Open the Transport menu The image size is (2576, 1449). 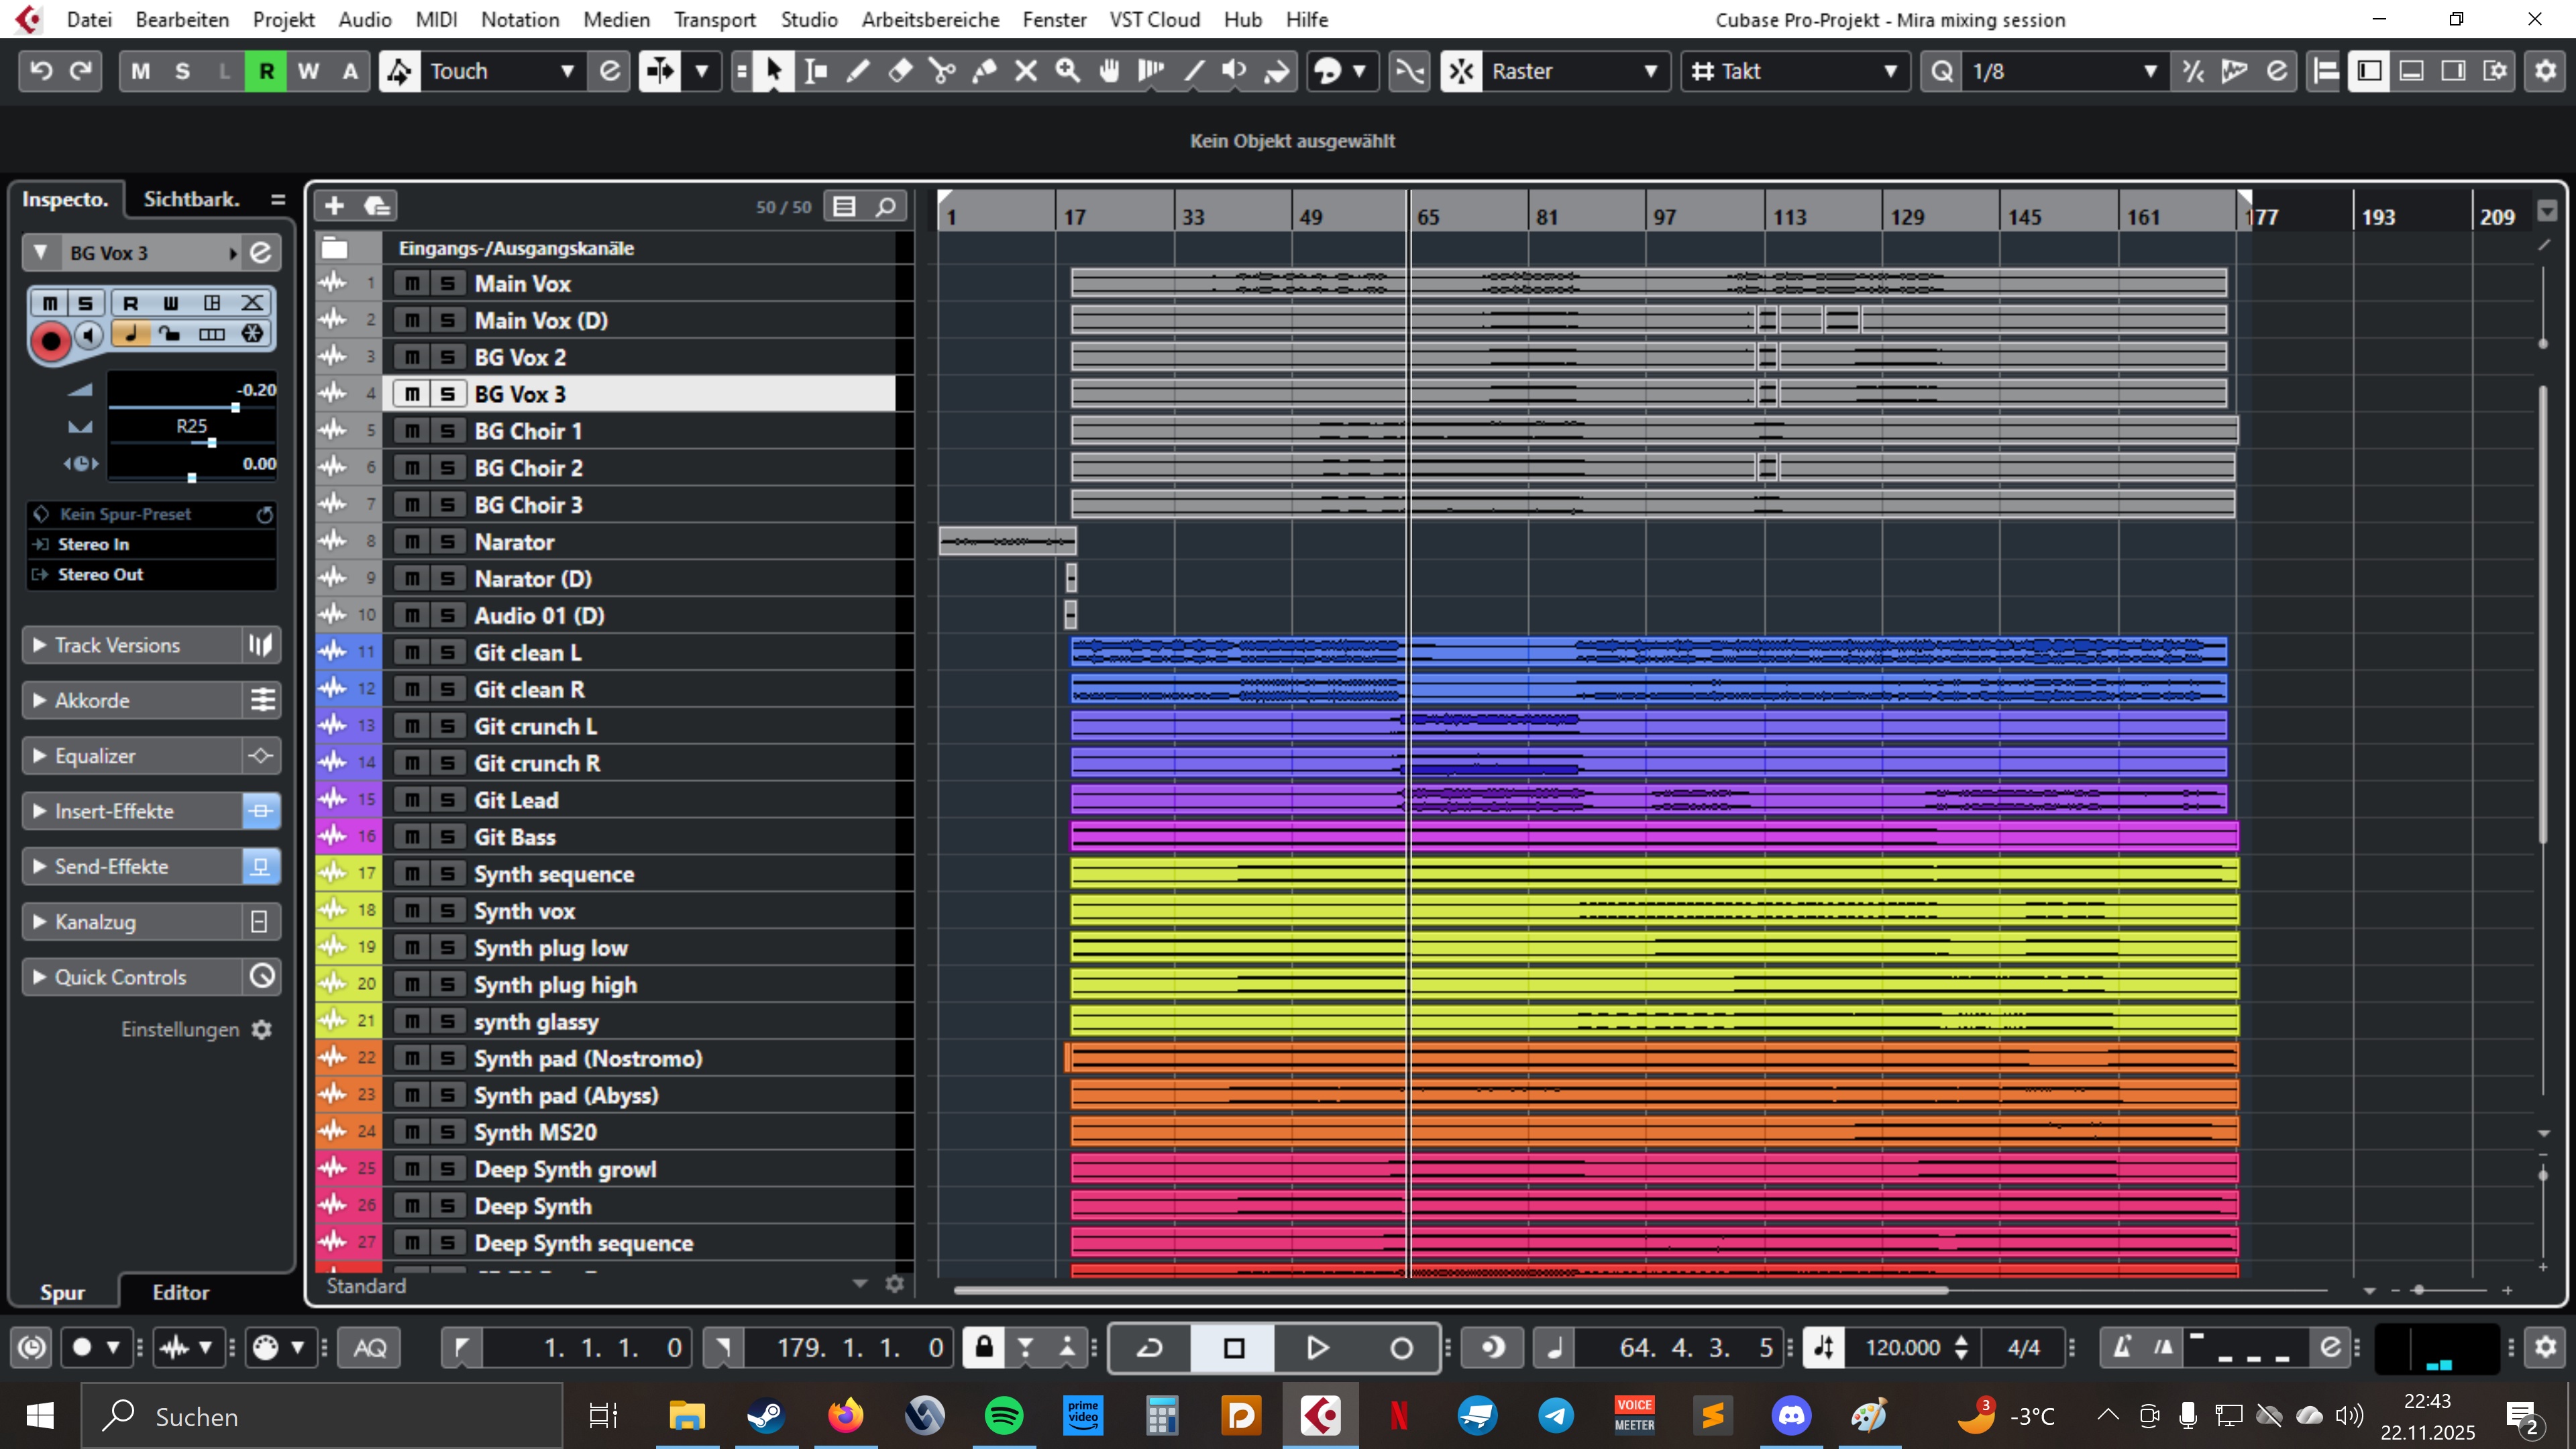pos(714,19)
